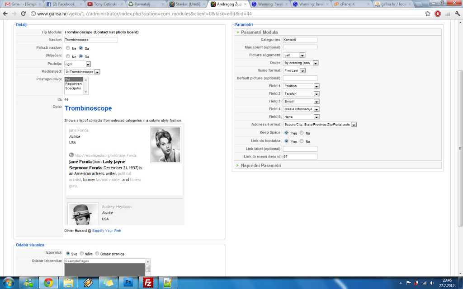Launch FileZilla from the taskbar

tap(147, 283)
